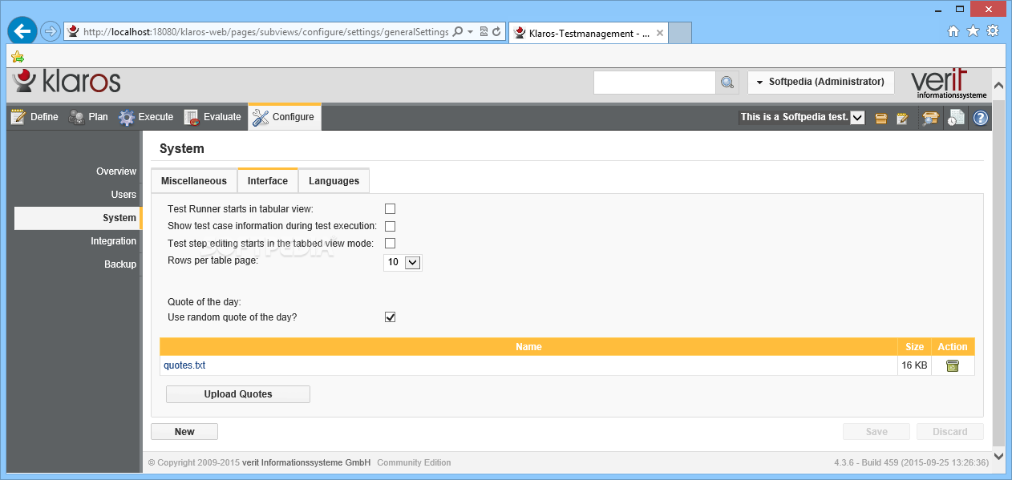Open help with the question mark icon
1012x480 pixels.
(980, 118)
